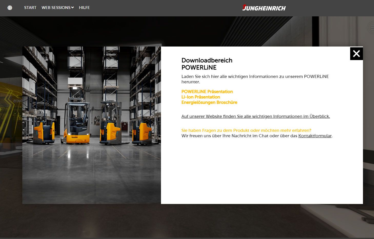
Task: Open the HILFE menu item
Action: [84, 8]
